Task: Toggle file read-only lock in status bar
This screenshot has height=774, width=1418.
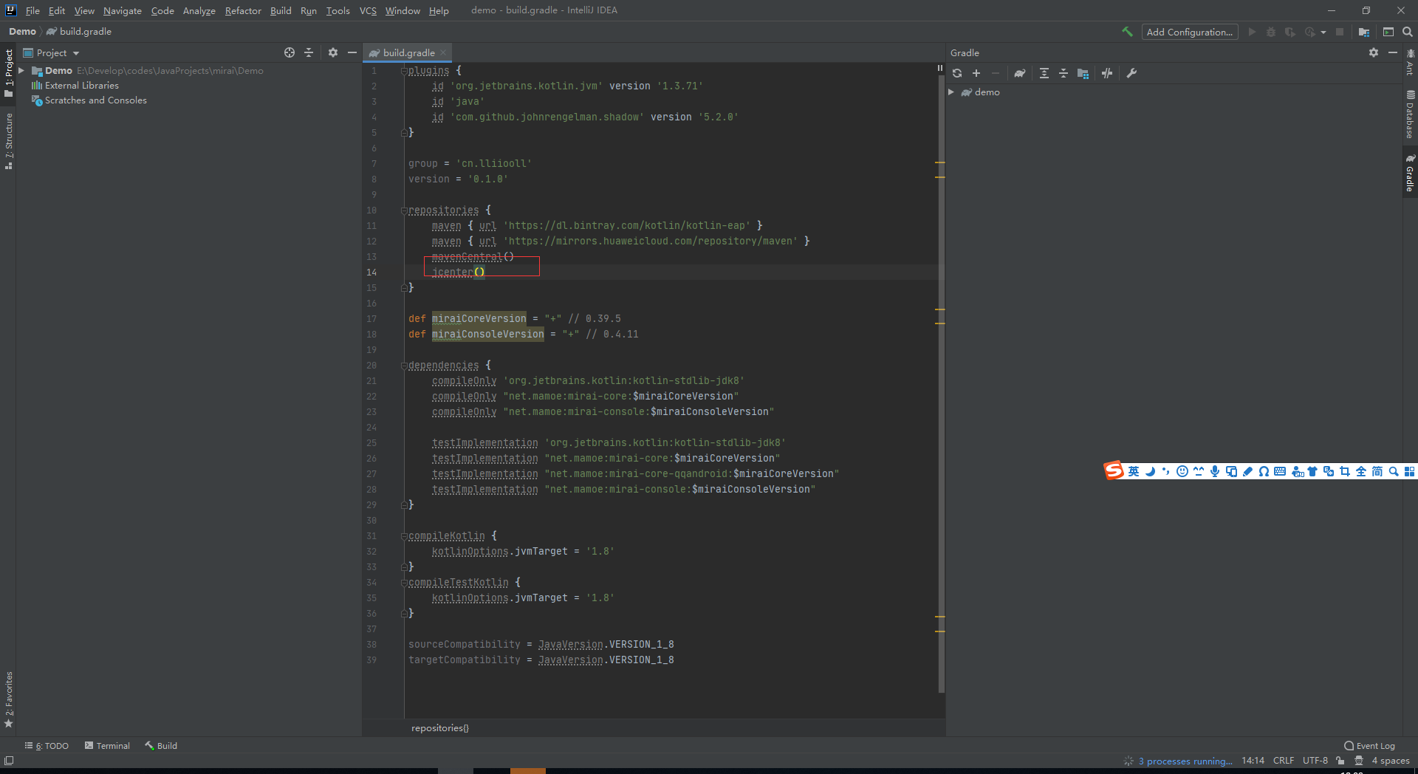Action: pos(1340,761)
